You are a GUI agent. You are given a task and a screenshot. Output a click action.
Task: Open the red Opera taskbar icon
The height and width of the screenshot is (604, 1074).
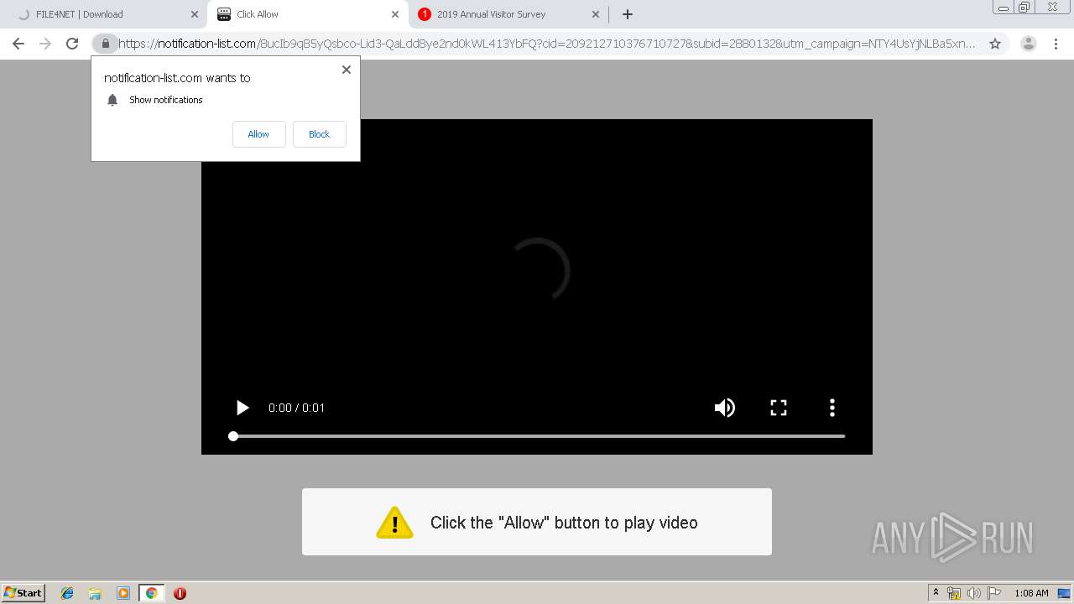(180, 593)
